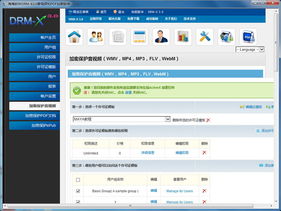The width and height of the screenshot is (281, 211).
Task: Click 编辑 link for Basic Group
Action: (154, 191)
